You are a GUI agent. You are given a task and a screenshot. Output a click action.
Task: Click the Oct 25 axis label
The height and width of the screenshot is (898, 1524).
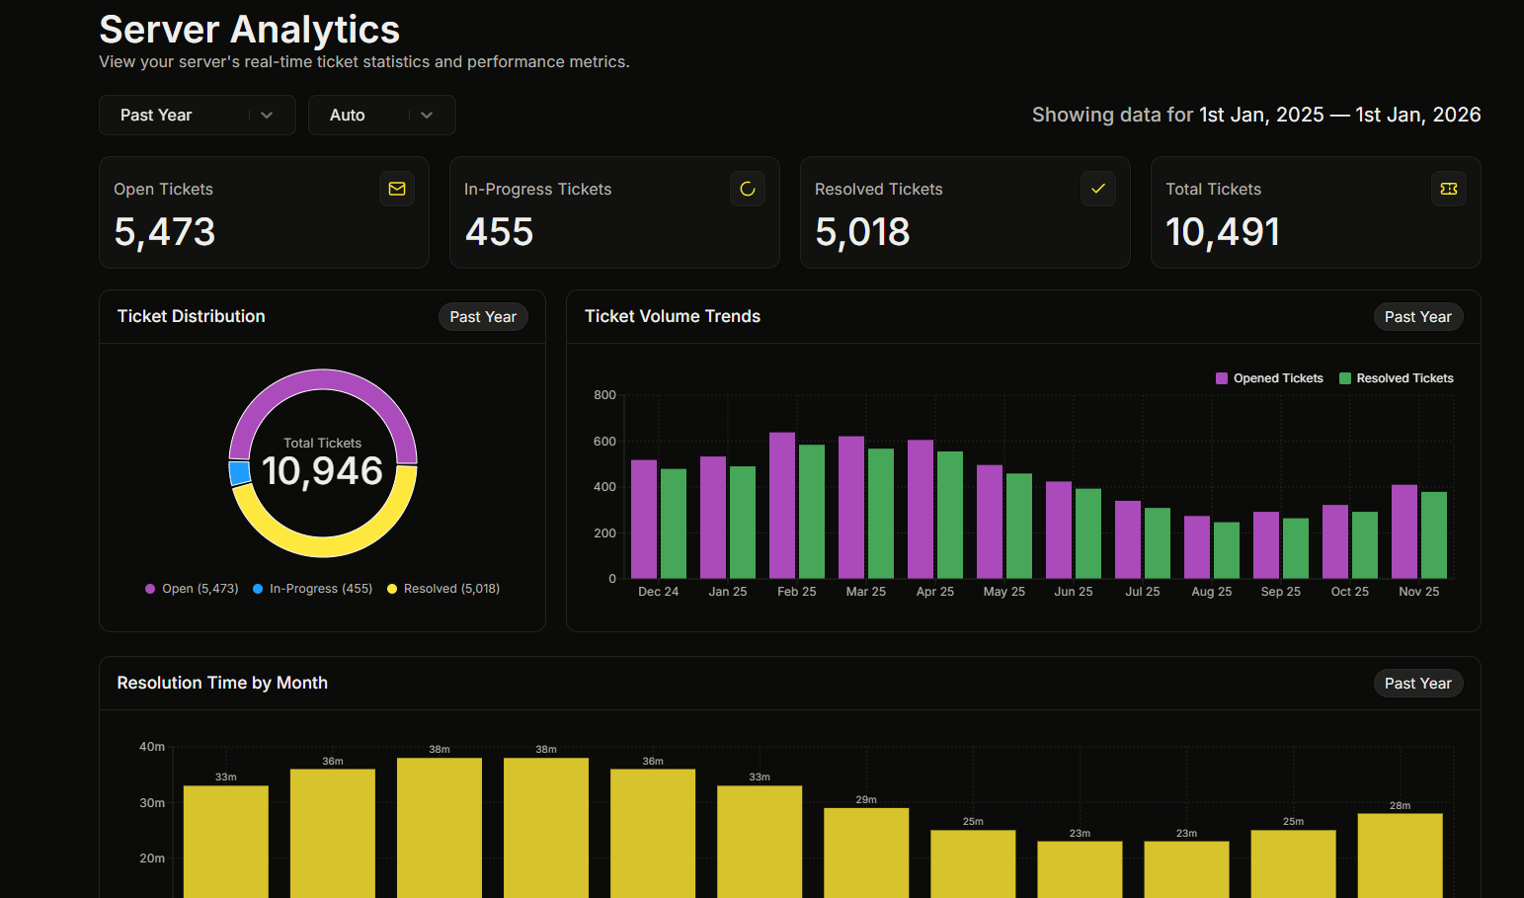1350,592
